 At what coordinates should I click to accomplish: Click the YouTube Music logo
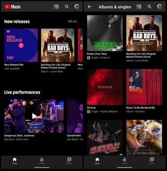12,7
